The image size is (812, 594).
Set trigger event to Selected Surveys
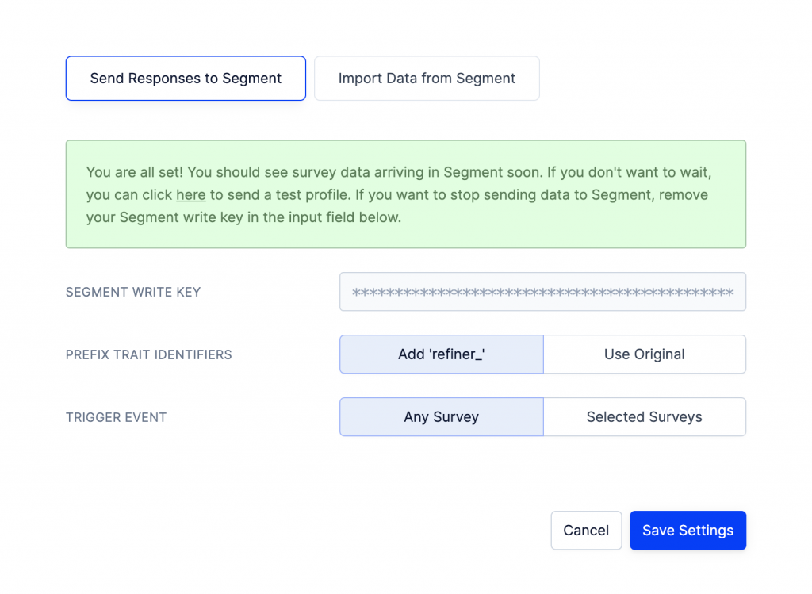[x=645, y=417]
